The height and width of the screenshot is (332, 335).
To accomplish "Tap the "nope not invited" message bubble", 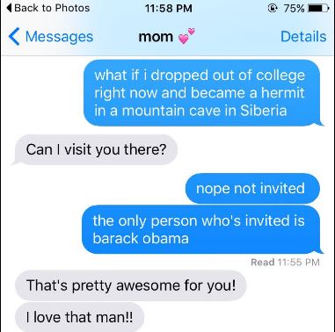I will tap(252, 189).
